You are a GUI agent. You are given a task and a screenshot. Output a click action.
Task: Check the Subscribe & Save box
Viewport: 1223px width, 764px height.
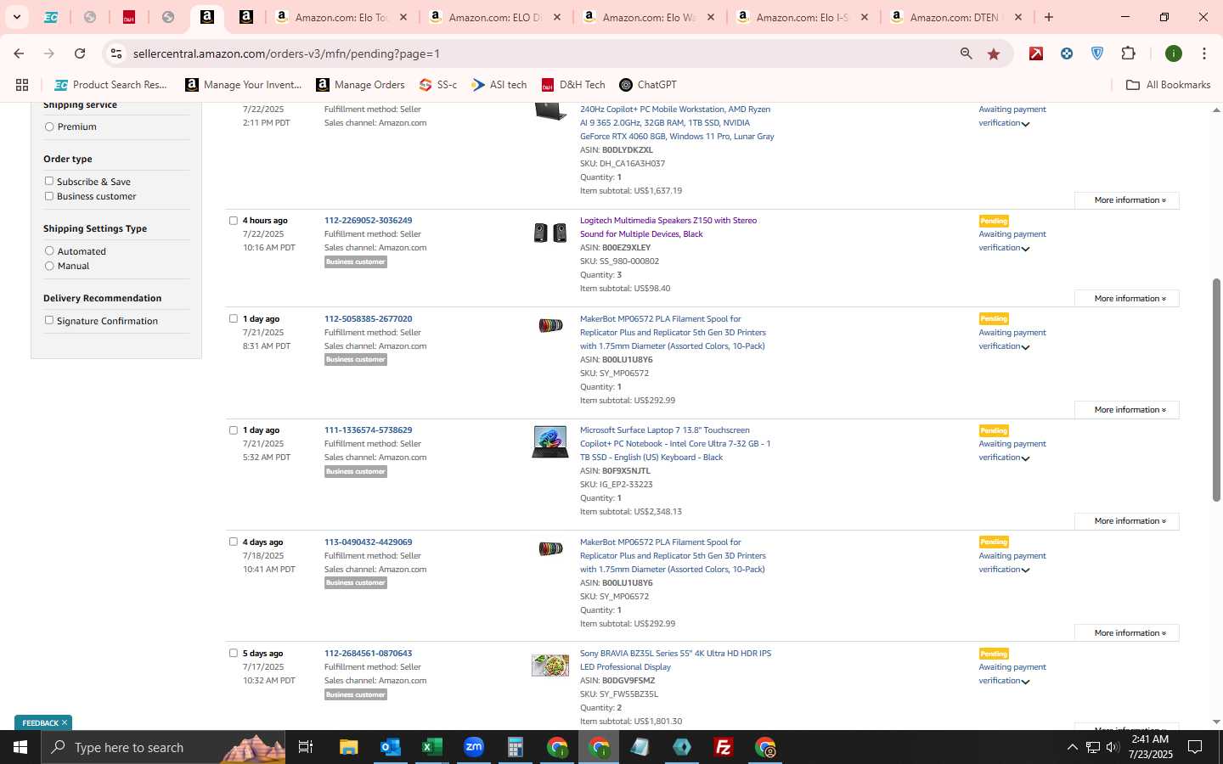click(x=49, y=181)
